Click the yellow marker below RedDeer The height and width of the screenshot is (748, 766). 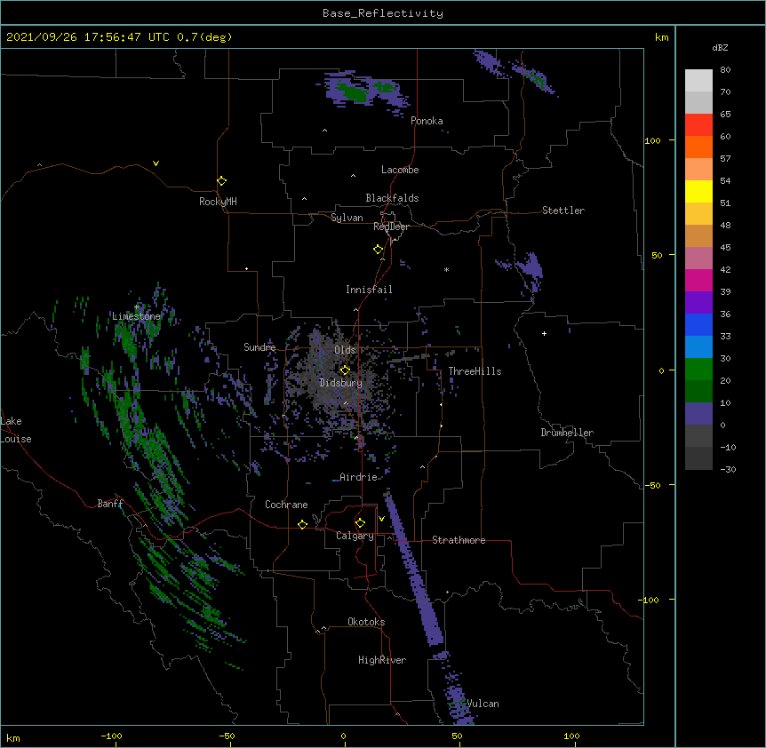point(378,250)
